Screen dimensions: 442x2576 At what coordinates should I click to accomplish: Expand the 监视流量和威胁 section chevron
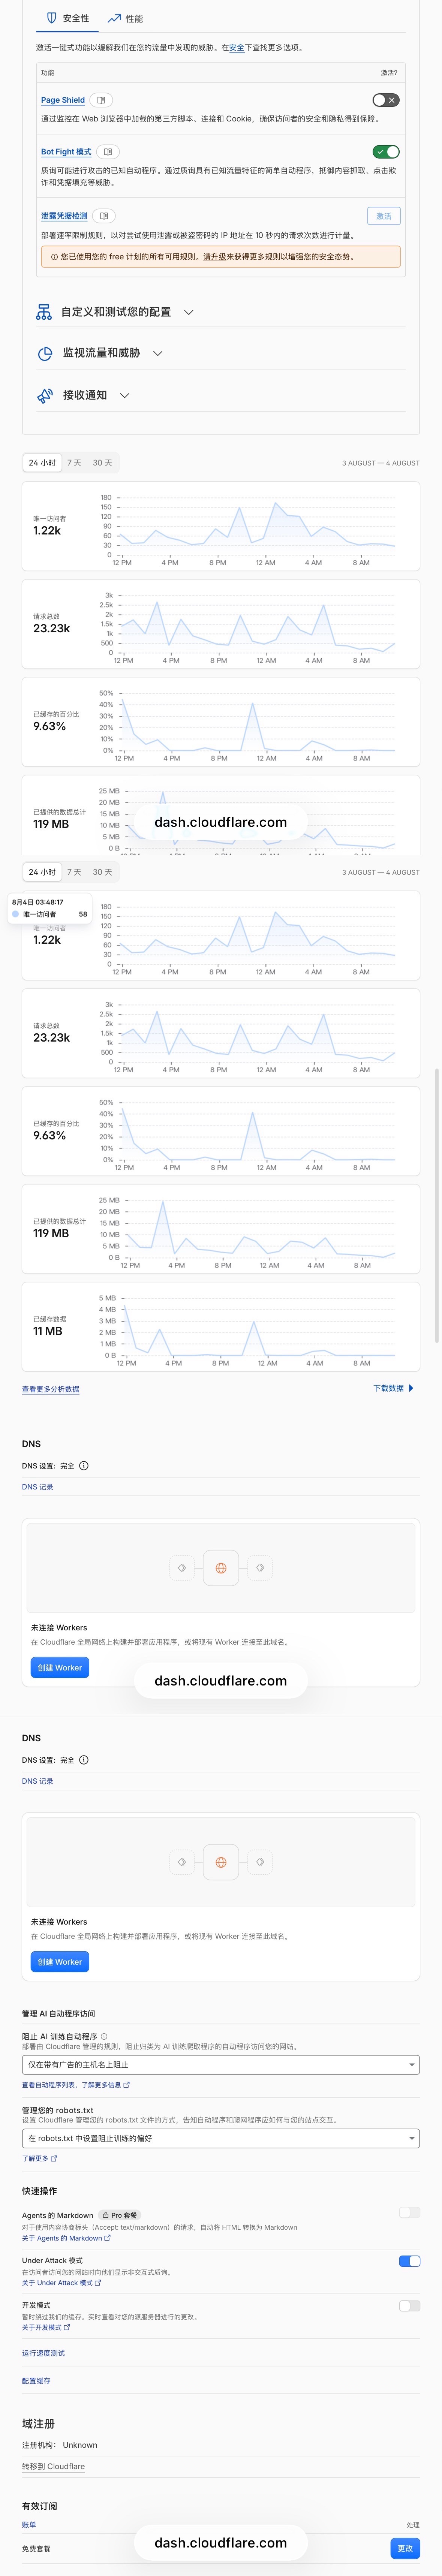[x=157, y=353]
